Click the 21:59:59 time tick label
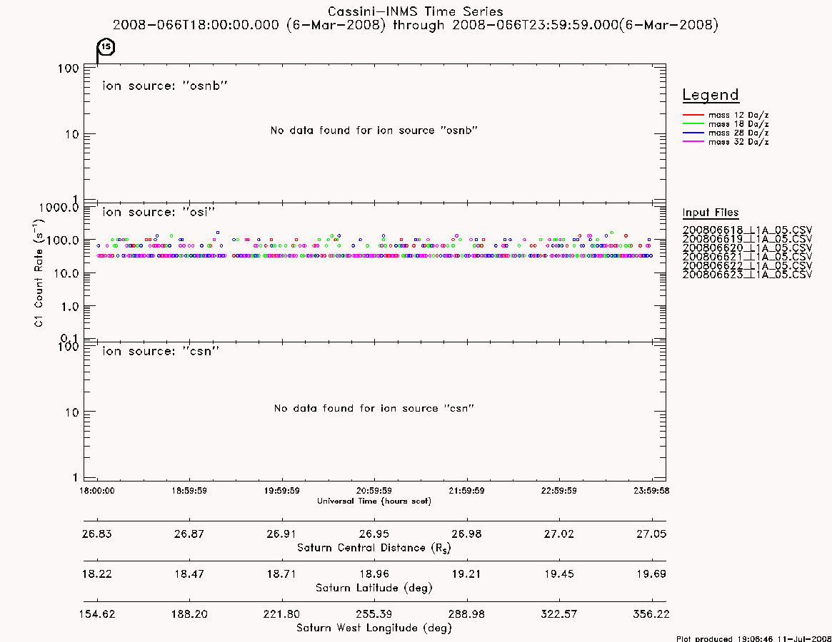Image resolution: width=832 pixels, height=642 pixels. coord(466,491)
